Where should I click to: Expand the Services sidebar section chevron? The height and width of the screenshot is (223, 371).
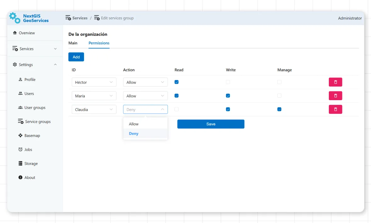(x=55, y=49)
